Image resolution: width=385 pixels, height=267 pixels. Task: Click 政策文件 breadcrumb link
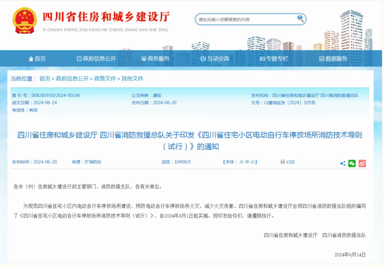[105, 78]
